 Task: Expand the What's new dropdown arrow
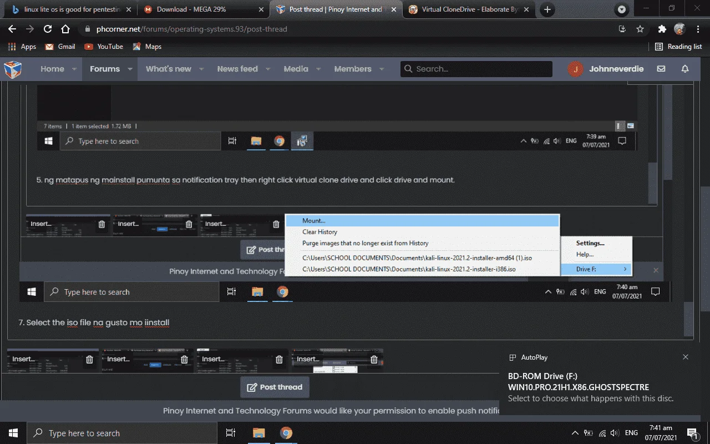[x=201, y=69]
